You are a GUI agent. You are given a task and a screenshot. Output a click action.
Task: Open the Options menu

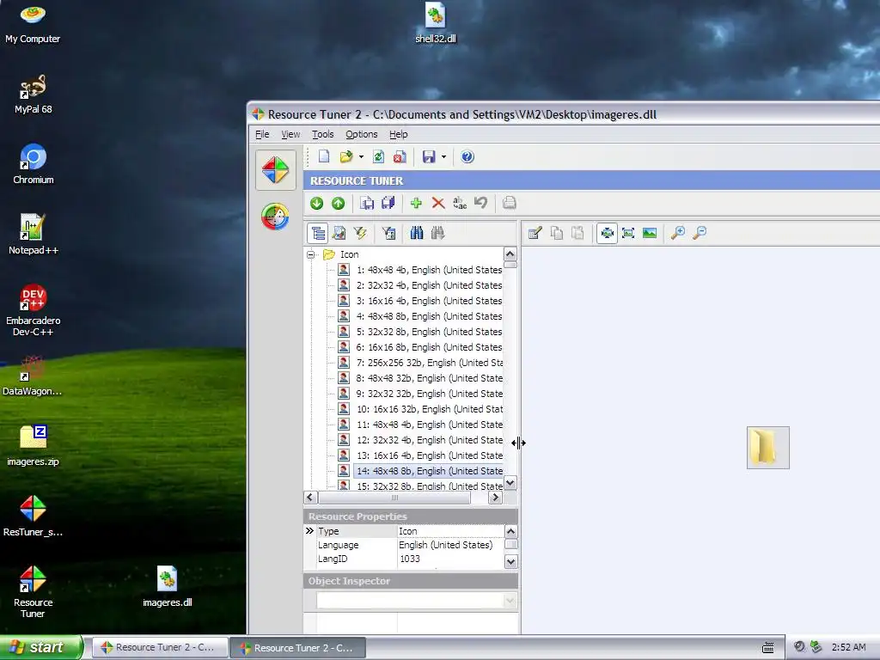[362, 134]
